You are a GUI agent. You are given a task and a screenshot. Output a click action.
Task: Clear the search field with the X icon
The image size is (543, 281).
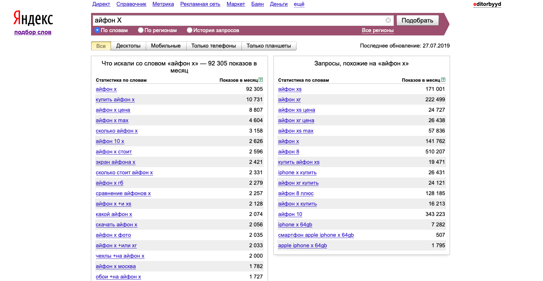388,20
